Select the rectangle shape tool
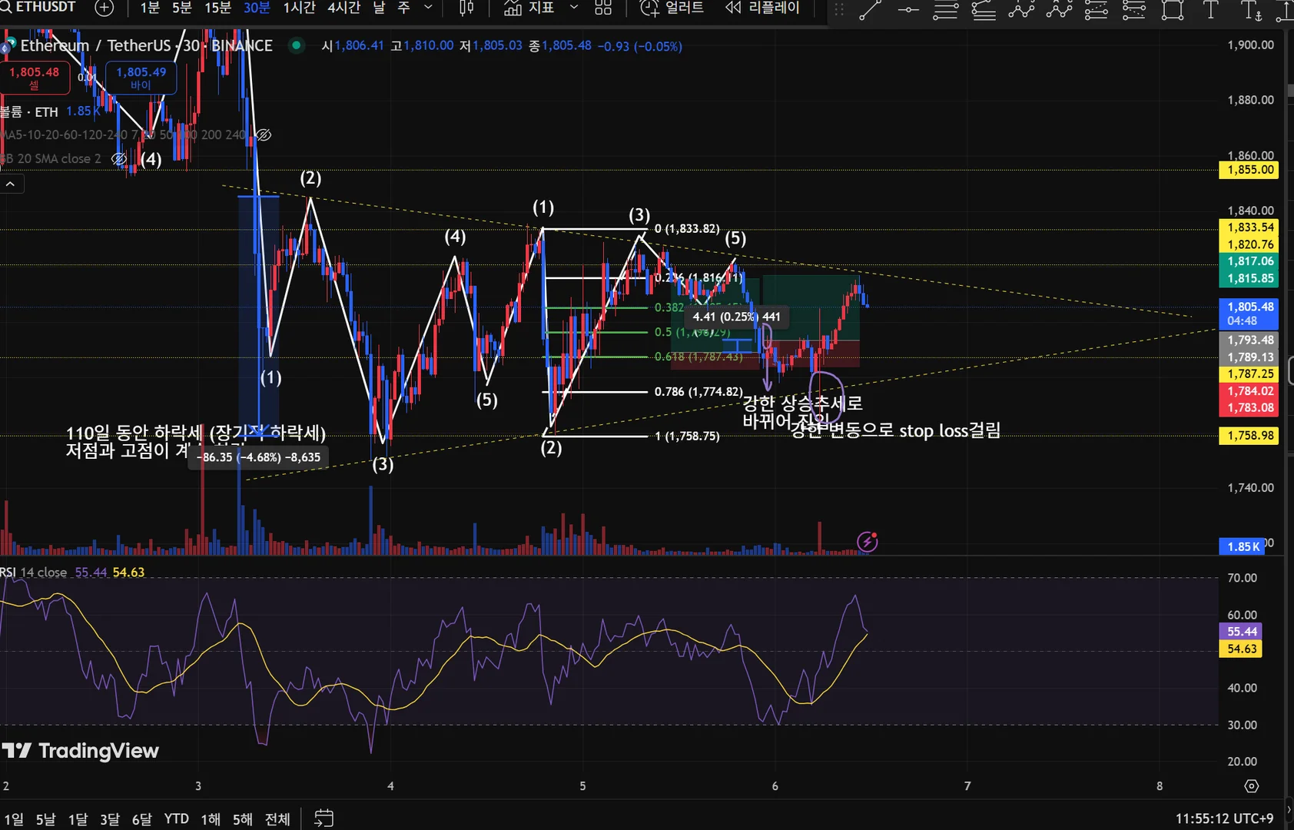Viewport: 1294px width, 830px height. [x=1172, y=9]
